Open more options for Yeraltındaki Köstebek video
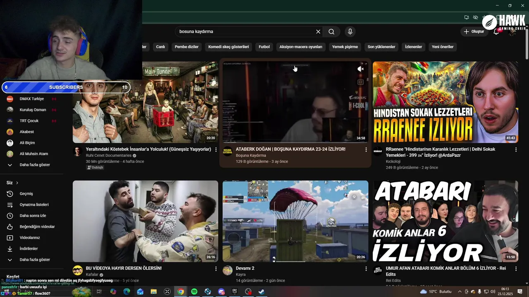 click(x=216, y=150)
